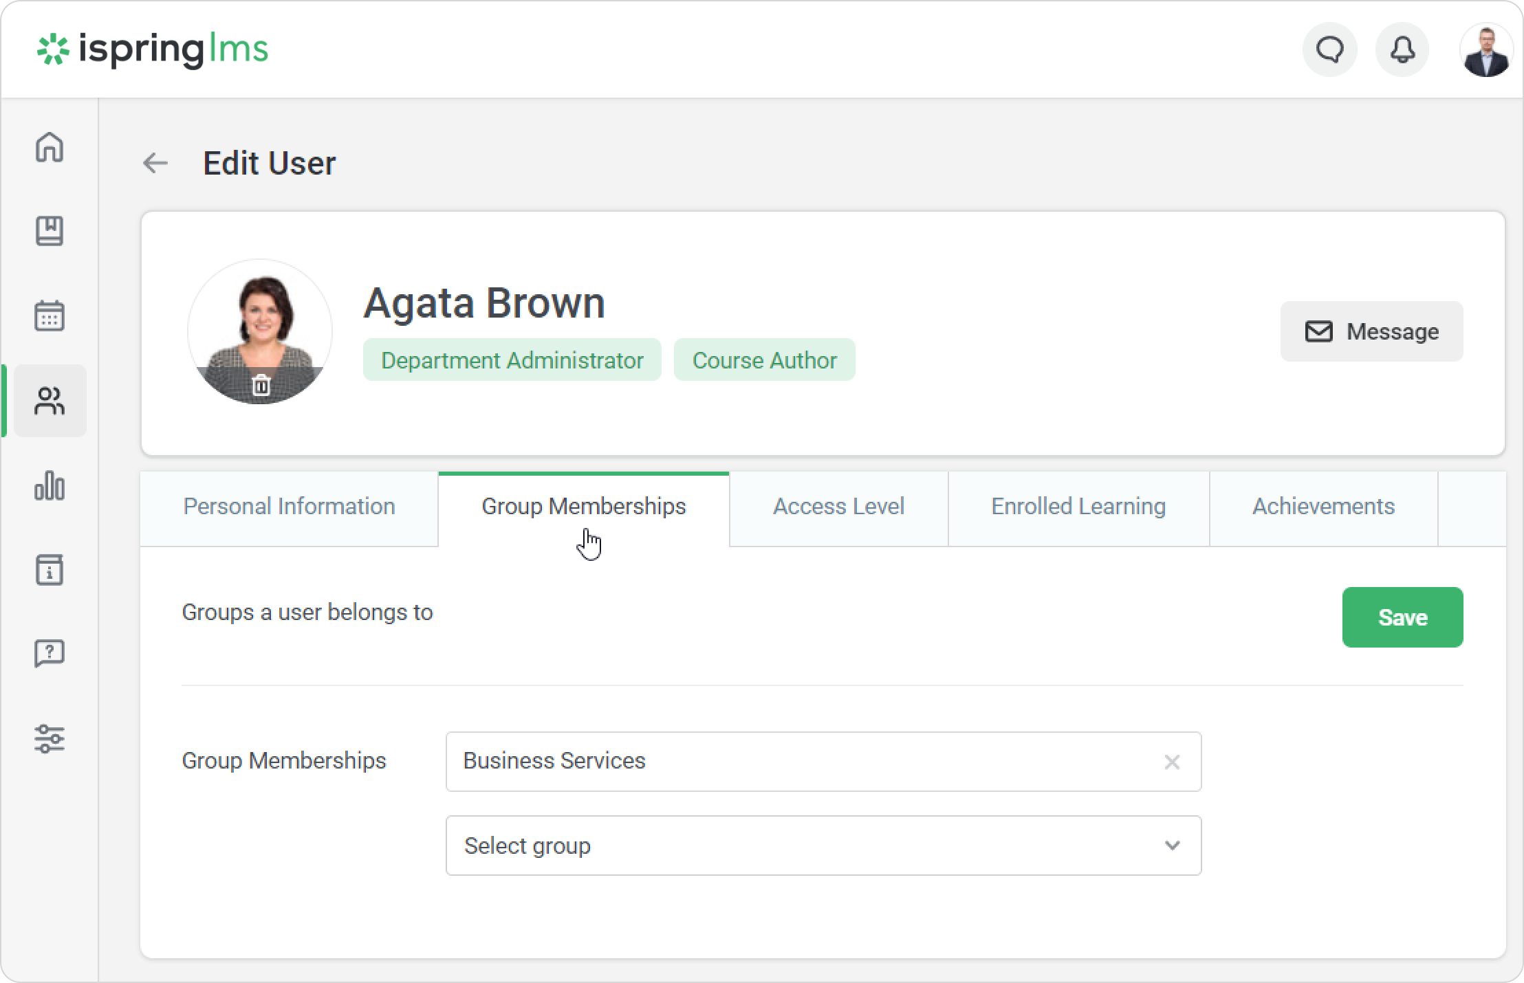This screenshot has width=1524, height=983.
Task: Open the Courses book icon in sidebar
Action: point(50,231)
